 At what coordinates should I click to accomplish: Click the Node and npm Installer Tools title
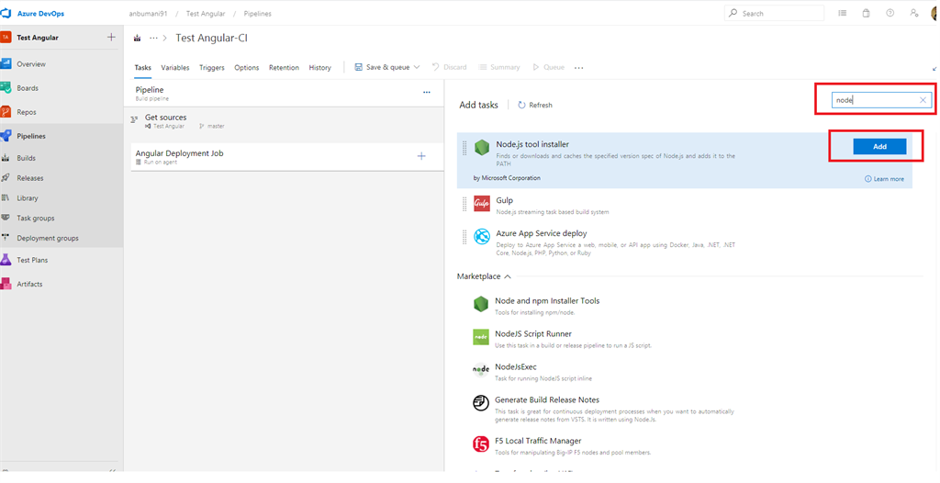(547, 300)
